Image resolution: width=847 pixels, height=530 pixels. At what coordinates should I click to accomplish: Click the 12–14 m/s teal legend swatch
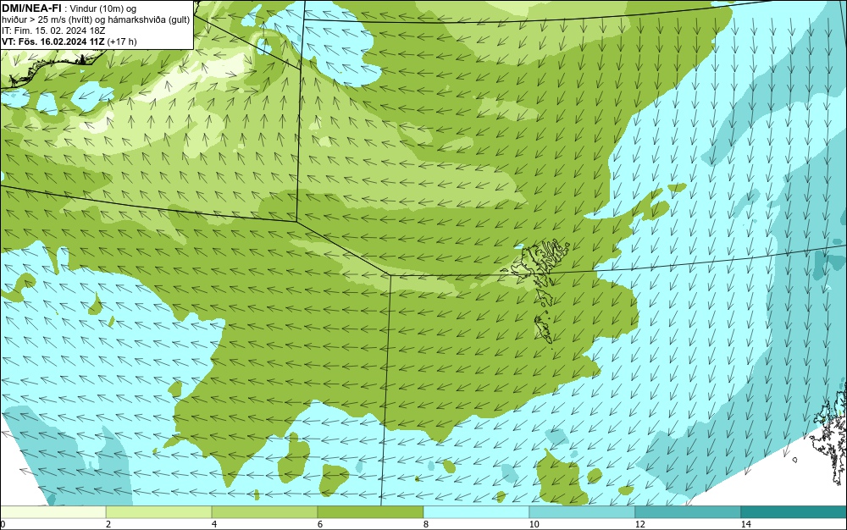pyautogui.click(x=688, y=511)
